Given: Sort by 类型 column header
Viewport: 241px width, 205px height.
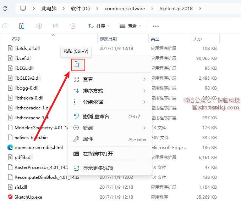Looking at the screenshot, I should tap(155, 39).
